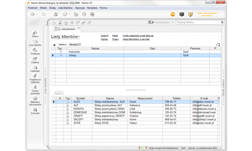Open the Pomoc menu
Image resolution: width=252 pixels, height=151 pixels.
(104, 8)
